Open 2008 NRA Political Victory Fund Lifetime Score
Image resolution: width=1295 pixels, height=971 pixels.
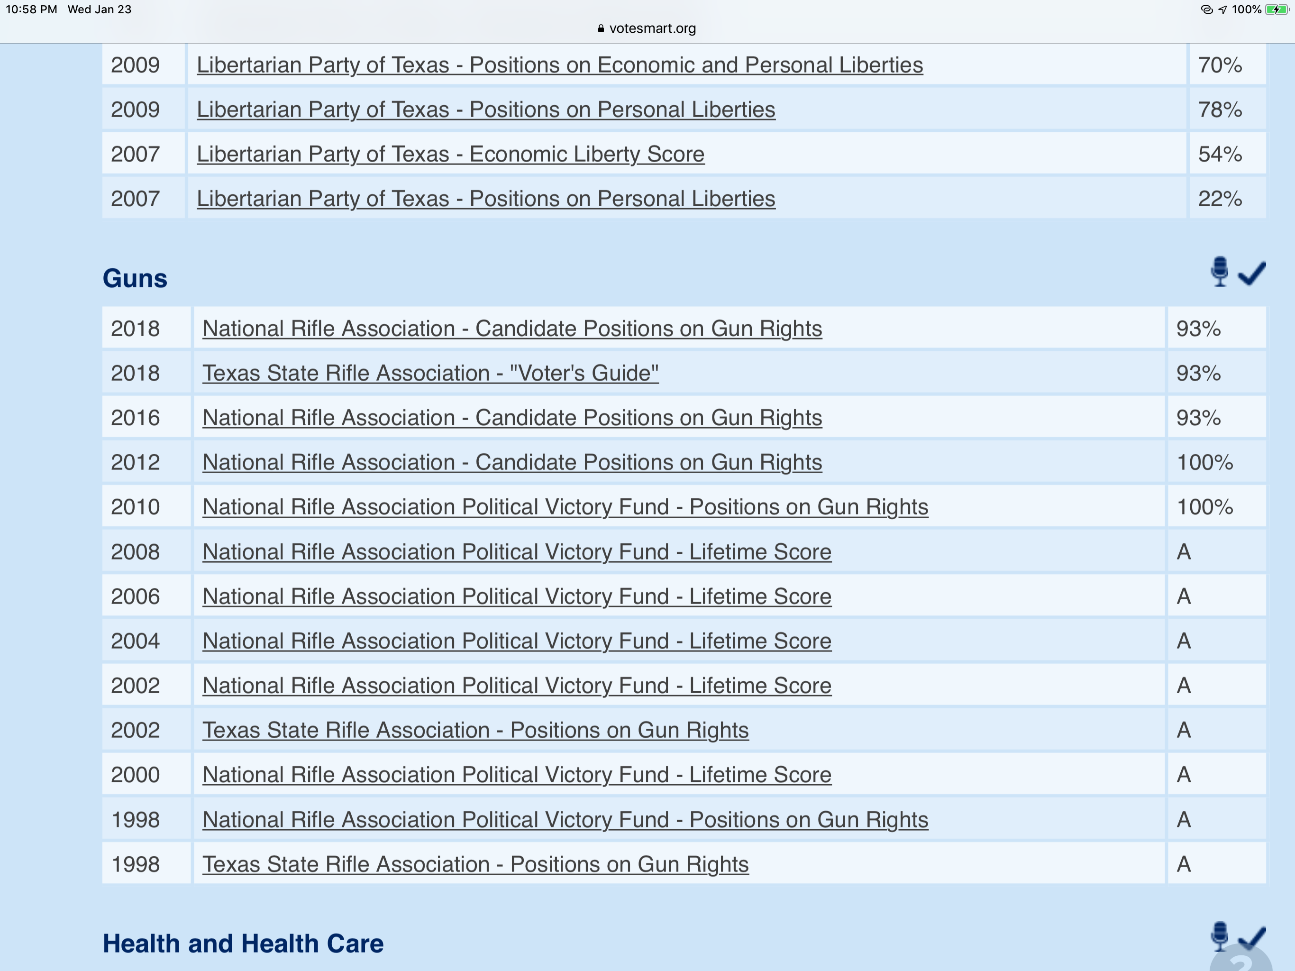click(x=516, y=552)
